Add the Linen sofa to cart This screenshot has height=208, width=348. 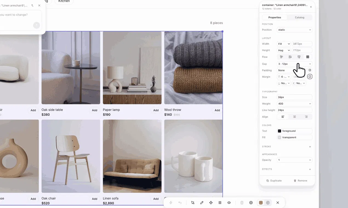coord(156,199)
